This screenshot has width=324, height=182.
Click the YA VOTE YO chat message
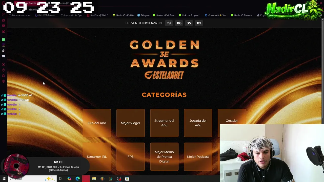25,95
